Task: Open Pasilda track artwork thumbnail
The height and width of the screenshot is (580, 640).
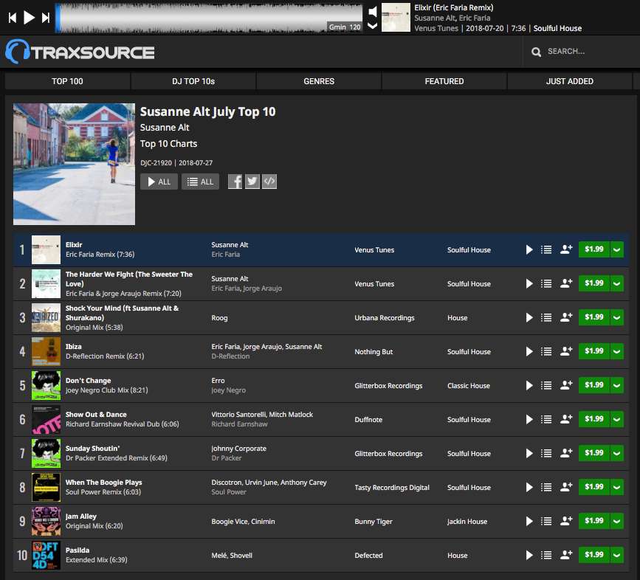Action: [46, 555]
